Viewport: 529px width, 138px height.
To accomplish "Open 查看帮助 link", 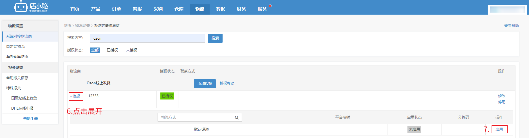I will pyautogui.click(x=511, y=26).
